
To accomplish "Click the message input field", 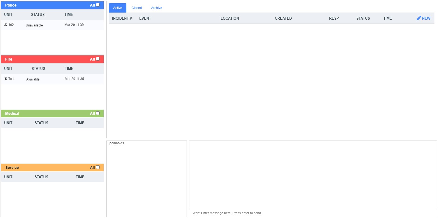I will [312, 213].
